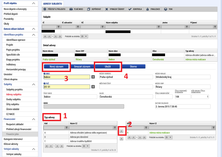Open Přístup k projektu from toolbar
This screenshot has width=222, height=157.
pos(54,9)
